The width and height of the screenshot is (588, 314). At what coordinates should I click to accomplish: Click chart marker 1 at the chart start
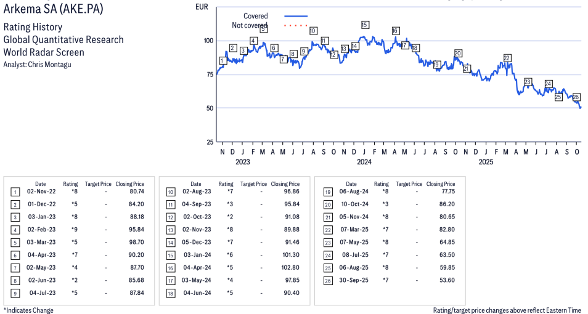pyautogui.click(x=222, y=60)
